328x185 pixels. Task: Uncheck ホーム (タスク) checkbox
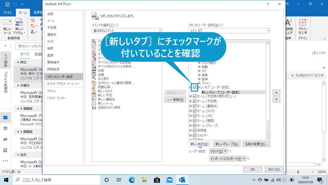pos(194,111)
